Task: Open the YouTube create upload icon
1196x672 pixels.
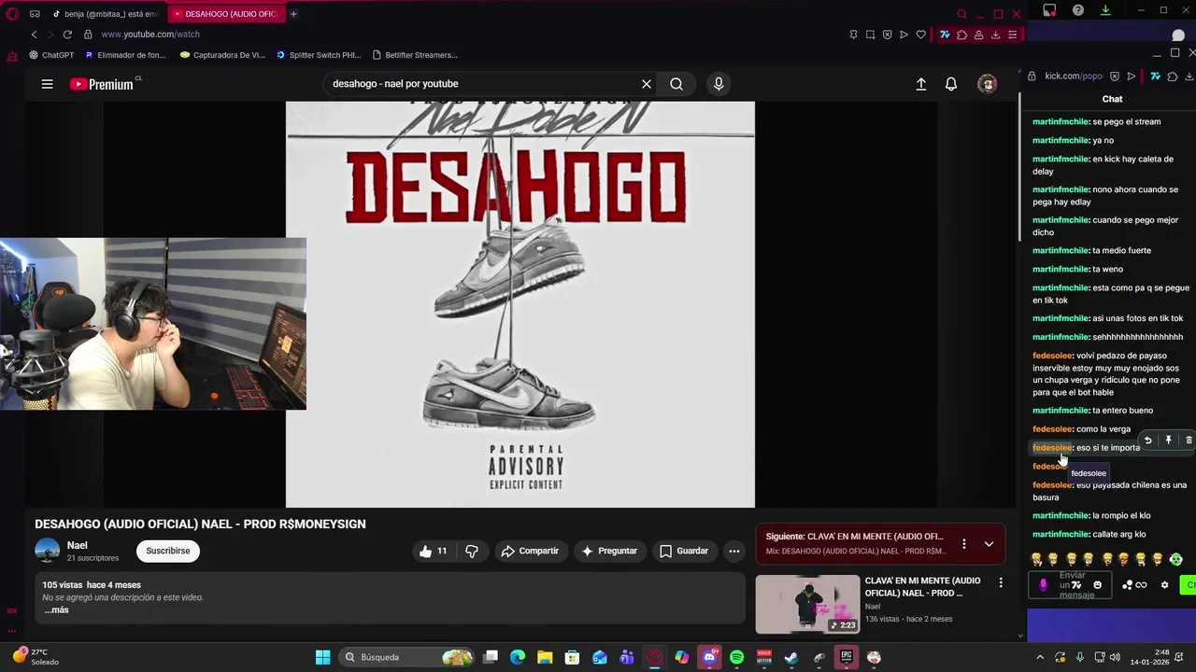Action: [921, 84]
